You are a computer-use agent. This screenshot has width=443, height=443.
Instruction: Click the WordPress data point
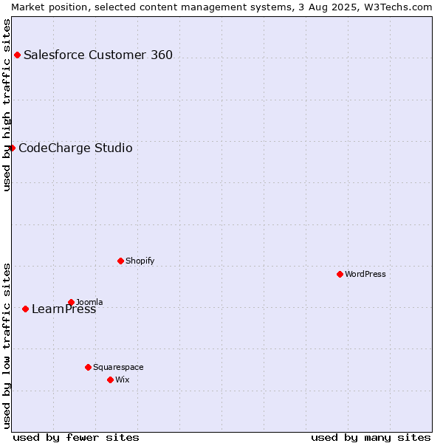point(340,275)
